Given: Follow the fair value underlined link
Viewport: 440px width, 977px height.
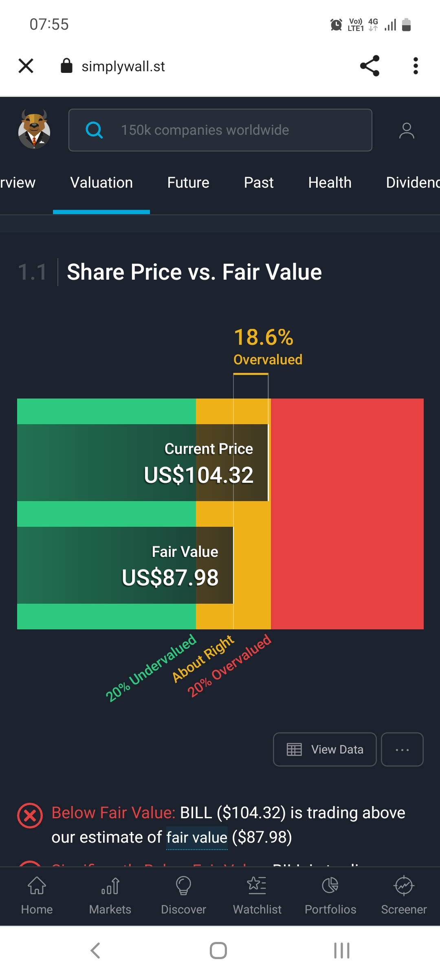Looking at the screenshot, I should (x=197, y=837).
